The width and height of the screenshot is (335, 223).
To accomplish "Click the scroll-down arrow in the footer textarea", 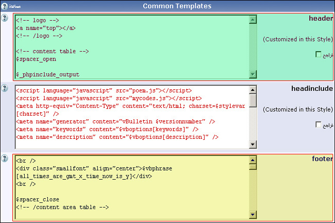I will point(253,215).
